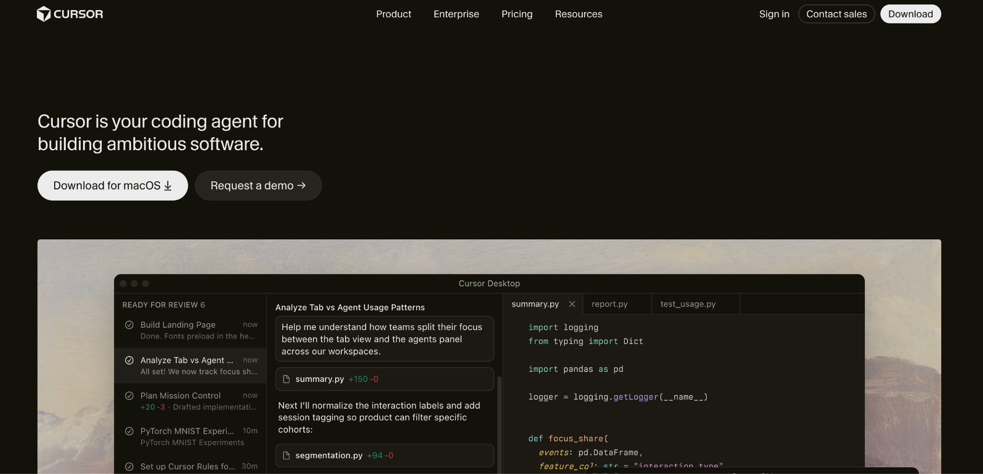Go to the Pricing page
This screenshot has height=474, width=983.
point(517,14)
